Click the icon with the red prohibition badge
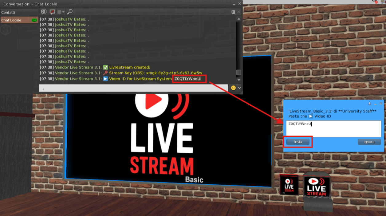 (x=375, y=1)
